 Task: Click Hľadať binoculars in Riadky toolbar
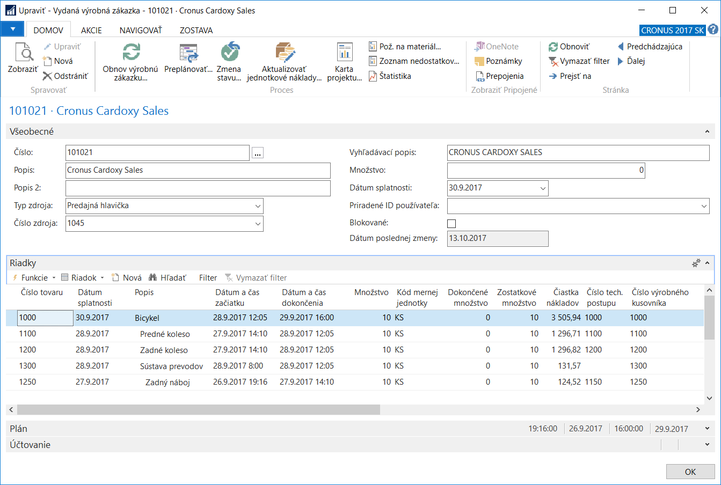pyautogui.click(x=153, y=277)
